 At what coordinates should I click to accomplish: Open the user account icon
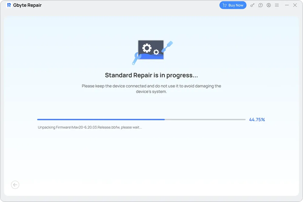point(268,5)
